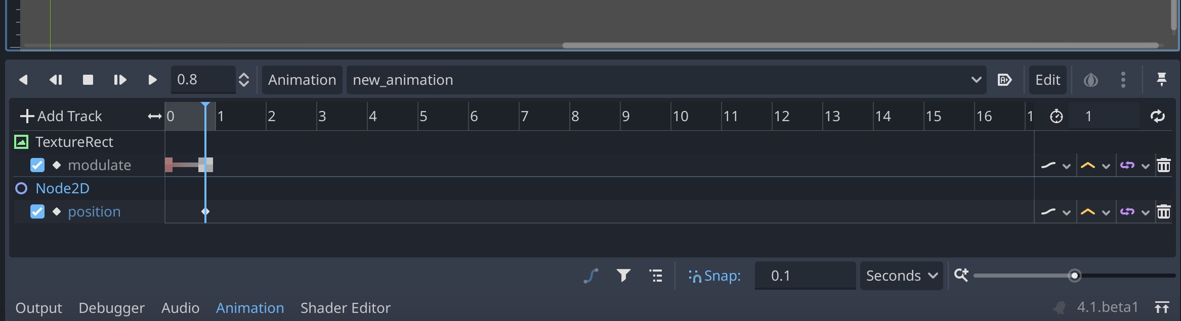Image resolution: width=1181 pixels, height=321 pixels.
Task: Select the keyframe on the position track
Action: click(x=205, y=211)
